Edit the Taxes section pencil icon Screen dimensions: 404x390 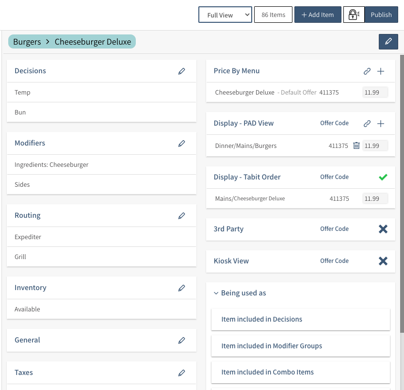(182, 373)
